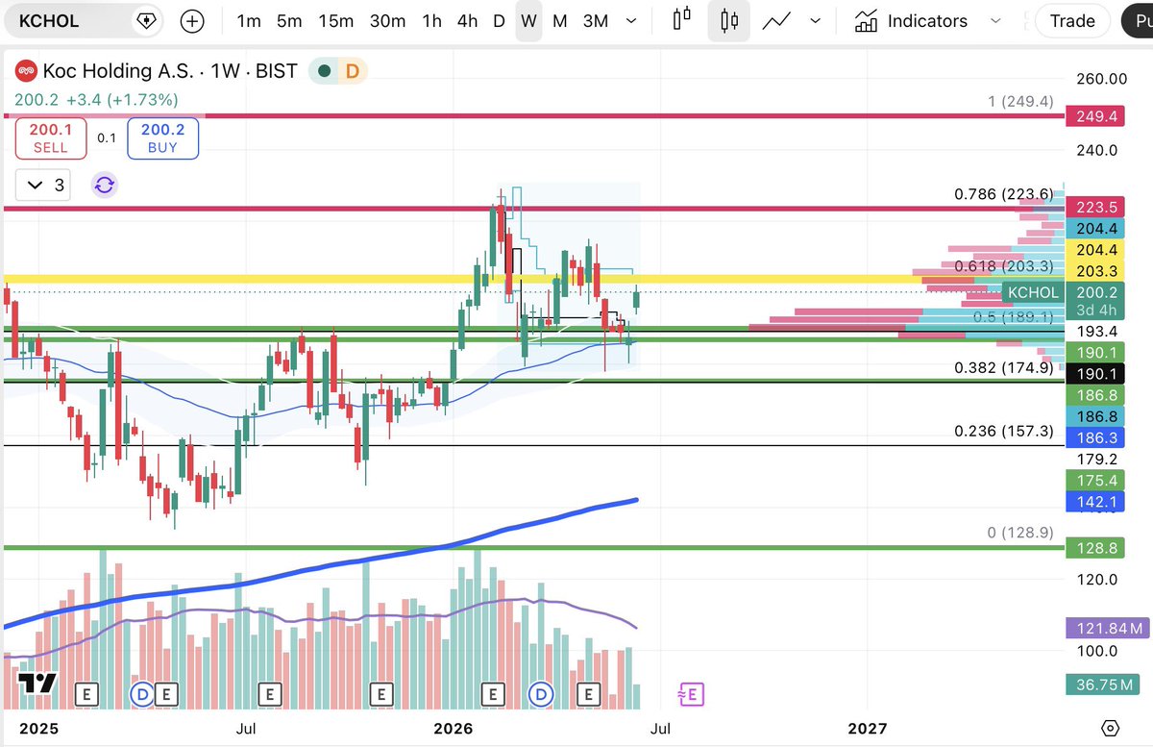Click the 2027 time axis label
The height and width of the screenshot is (747, 1153).
[870, 729]
